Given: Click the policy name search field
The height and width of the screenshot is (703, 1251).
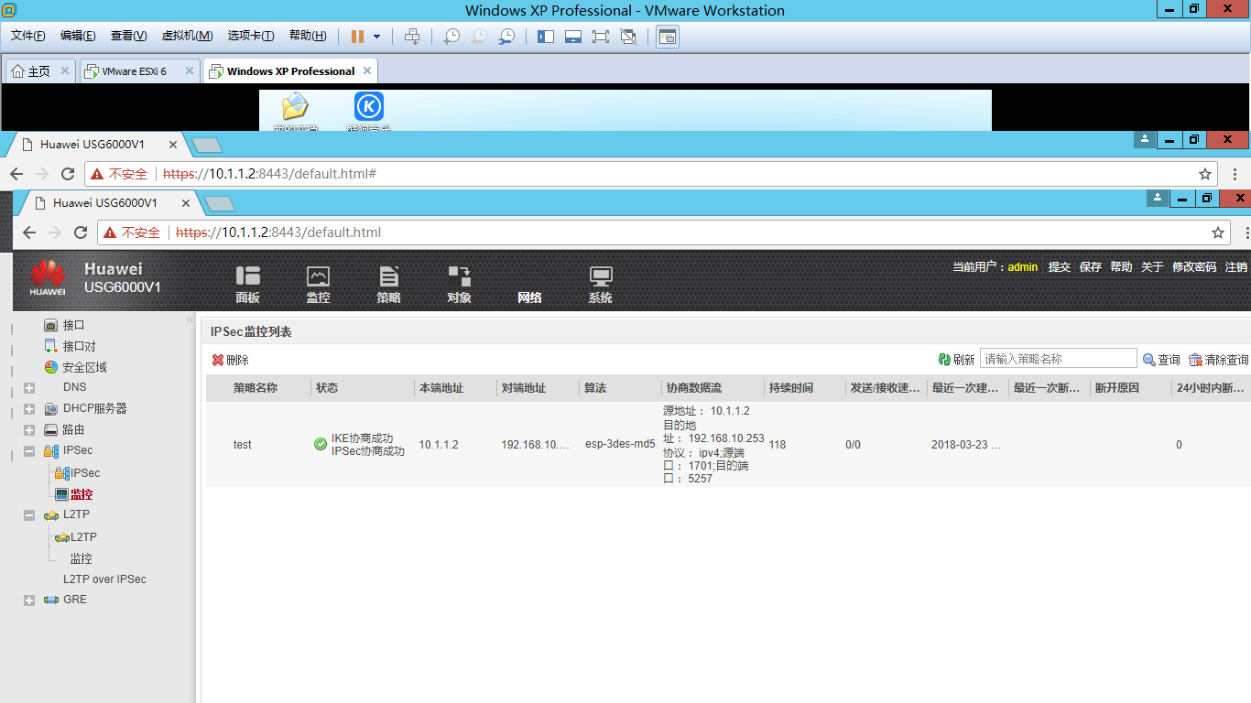Looking at the screenshot, I should point(1058,359).
